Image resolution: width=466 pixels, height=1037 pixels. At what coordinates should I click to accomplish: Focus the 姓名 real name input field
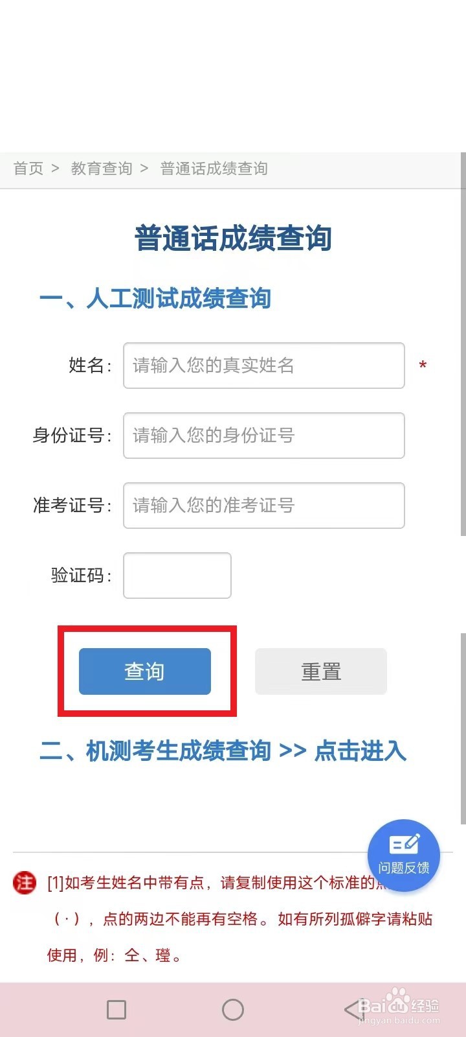(x=264, y=366)
